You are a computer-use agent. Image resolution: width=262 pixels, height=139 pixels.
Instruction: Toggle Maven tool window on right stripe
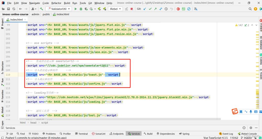[261, 74]
